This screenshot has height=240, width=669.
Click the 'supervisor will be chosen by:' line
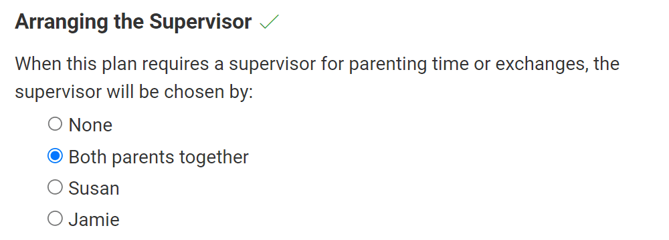[134, 93]
